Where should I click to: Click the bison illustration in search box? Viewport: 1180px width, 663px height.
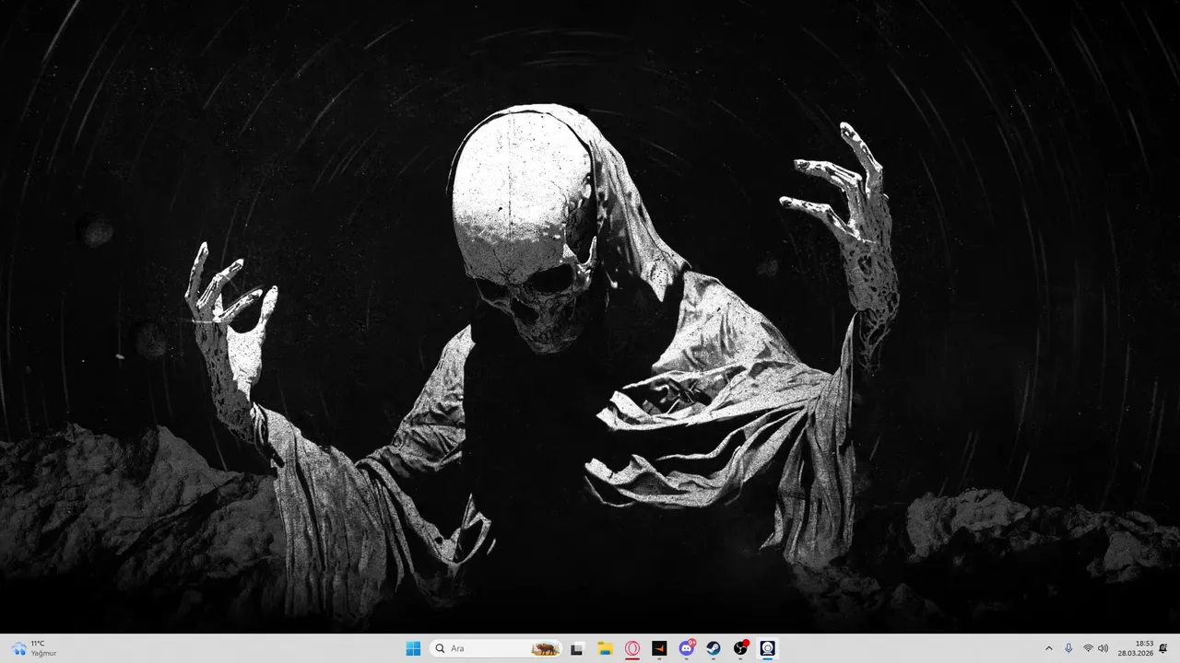[545, 648]
